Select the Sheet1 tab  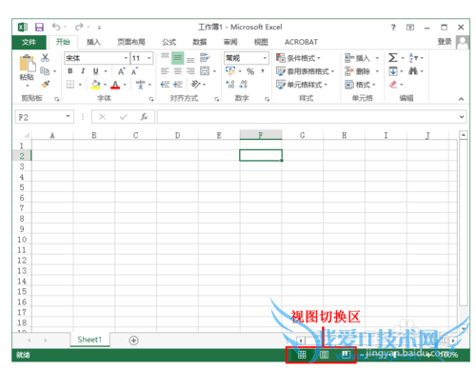coord(89,340)
